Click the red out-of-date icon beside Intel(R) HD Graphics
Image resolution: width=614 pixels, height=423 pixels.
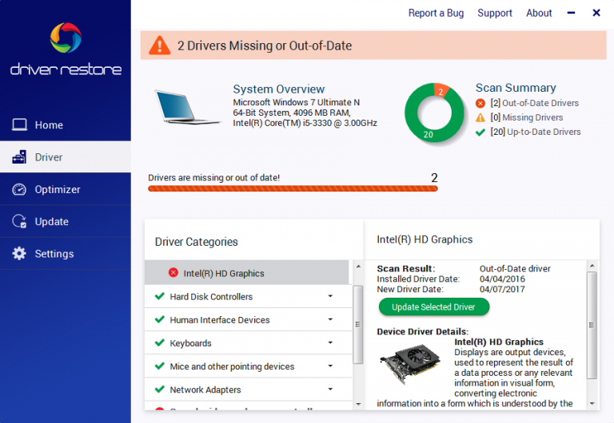coord(173,273)
